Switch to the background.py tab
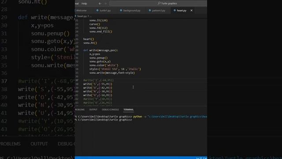Screen dimensions: 282x159 coord(132,11)
